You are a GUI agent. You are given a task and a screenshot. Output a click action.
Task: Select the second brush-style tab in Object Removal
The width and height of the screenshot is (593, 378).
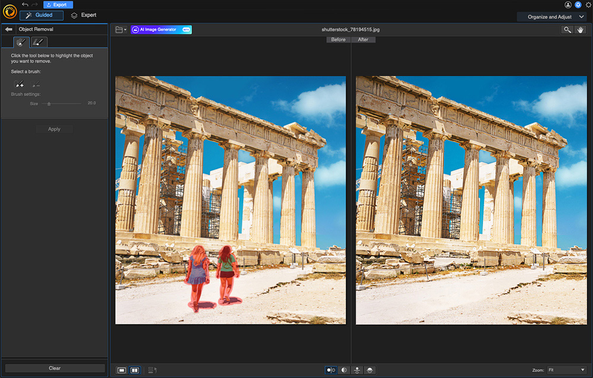39,42
